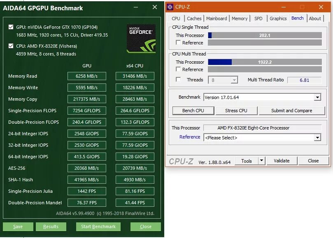333x238 pixels.
Task: Open the Memory tab in CPU-Z
Action: pyautogui.click(x=240, y=18)
